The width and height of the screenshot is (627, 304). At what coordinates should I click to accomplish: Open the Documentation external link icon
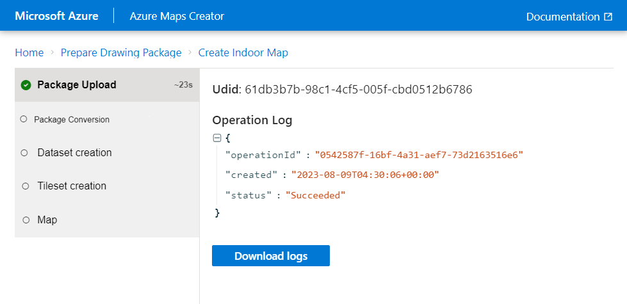point(608,17)
